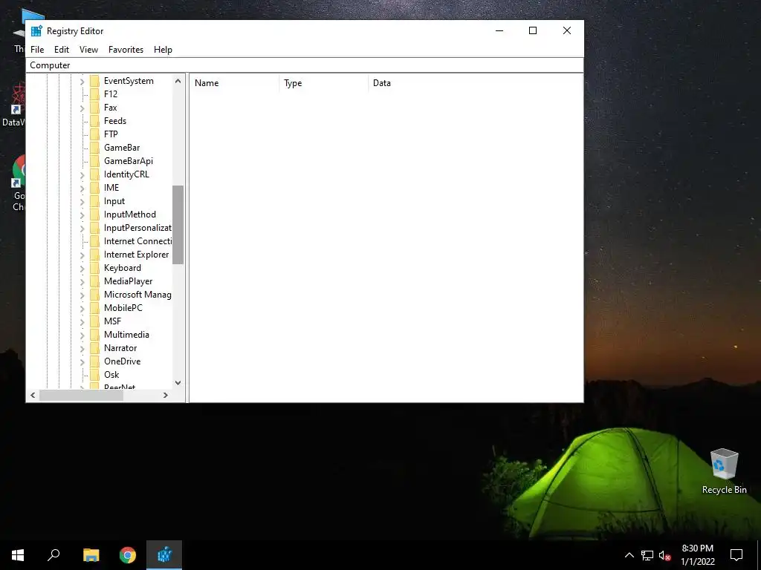Expand the MSF key
The height and width of the screenshot is (570, 761).
[x=82, y=321]
